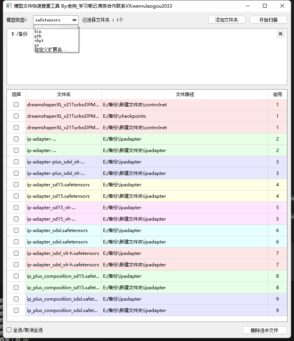Start scanning with 开始扫描
Screen dimensions: 294x341
coord(268,20)
